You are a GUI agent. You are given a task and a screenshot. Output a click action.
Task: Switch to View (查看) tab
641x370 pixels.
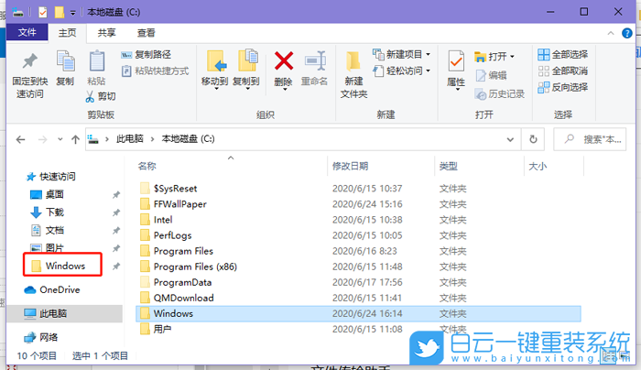coord(146,33)
